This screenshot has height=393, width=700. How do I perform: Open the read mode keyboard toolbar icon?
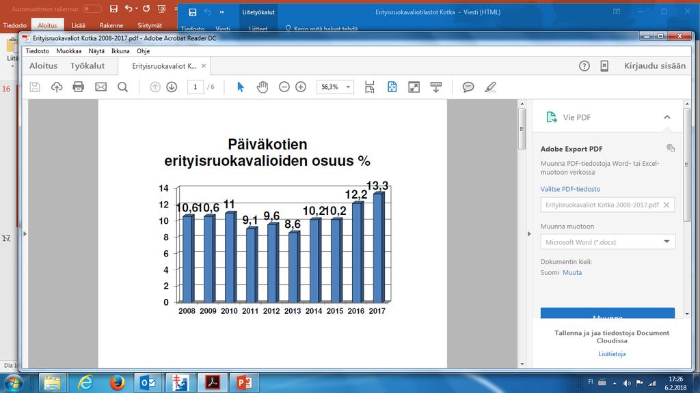click(436, 87)
